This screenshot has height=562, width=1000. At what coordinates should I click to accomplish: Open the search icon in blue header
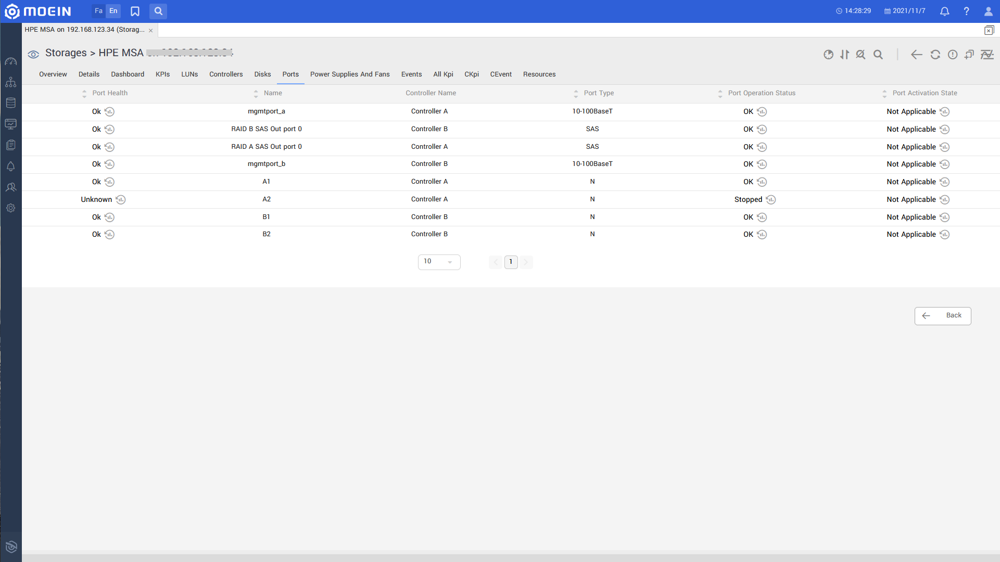pos(158,11)
